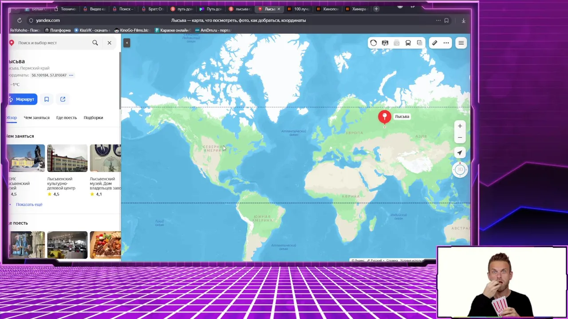The image size is (568, 319).
Task: Show public transport bus layer
Action: tap(408, 43)
